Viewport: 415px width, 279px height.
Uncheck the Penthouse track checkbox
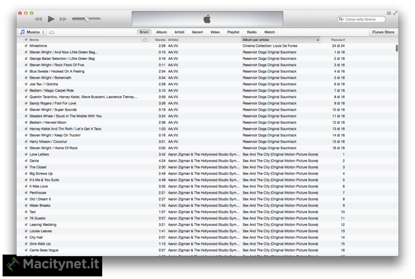(26, 193)
